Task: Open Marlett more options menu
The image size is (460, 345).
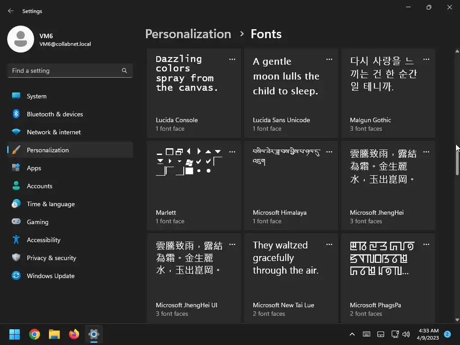Action: [232, 152]
